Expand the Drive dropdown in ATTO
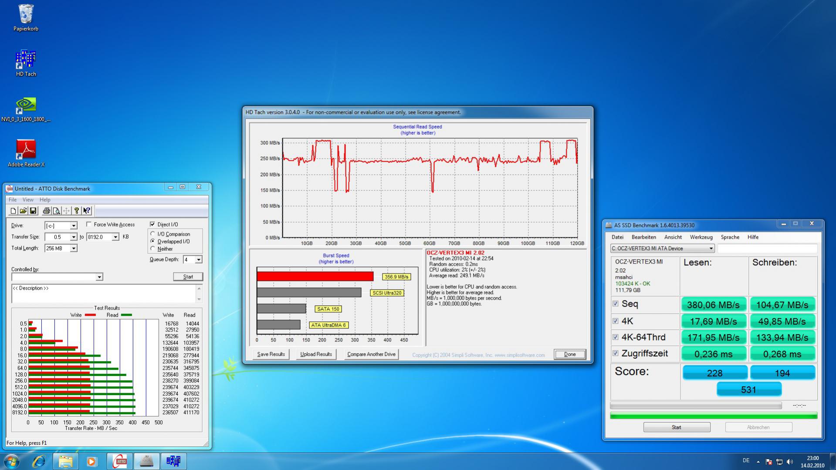Image resolution: width=836 pixels, height=470 pixels. [x=74, y=226]
